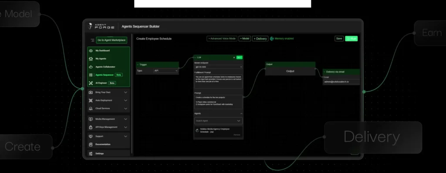The image size is (446, 173).
Task: Click Create Employee Schedule title
Action: [x=154, y=39]
